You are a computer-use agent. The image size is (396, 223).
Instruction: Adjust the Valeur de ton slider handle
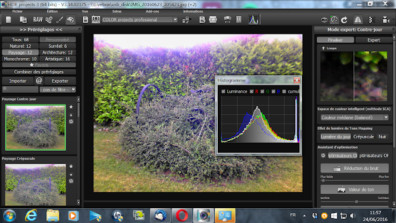coord(356,201)
